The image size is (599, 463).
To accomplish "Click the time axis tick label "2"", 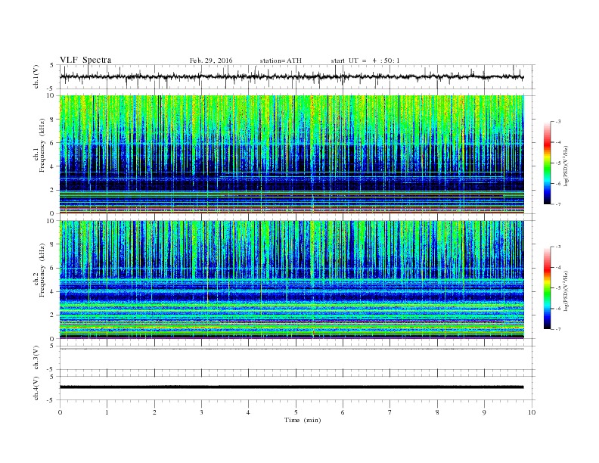I will pos(154,412).
